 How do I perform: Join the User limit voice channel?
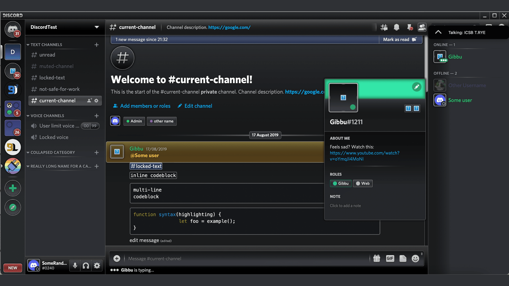pyautogui.click(x=65, y=126)
